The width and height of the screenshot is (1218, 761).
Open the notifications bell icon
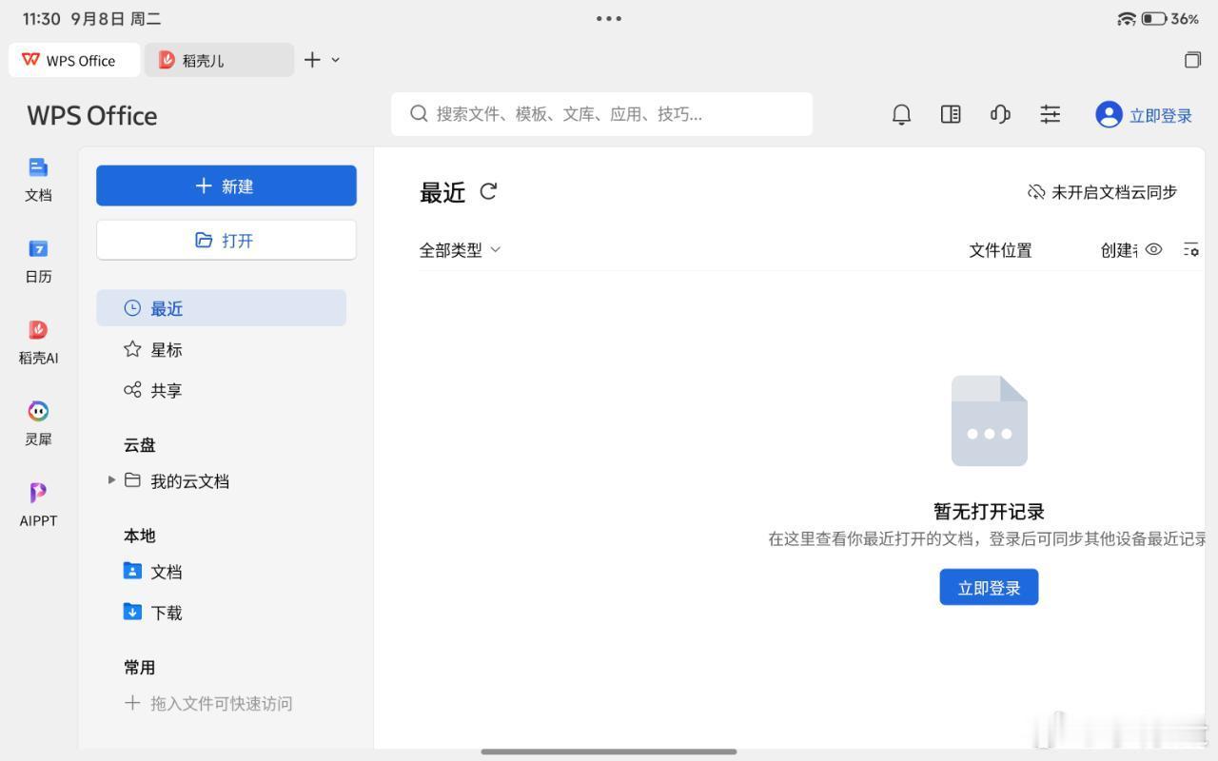click(901, 114)
